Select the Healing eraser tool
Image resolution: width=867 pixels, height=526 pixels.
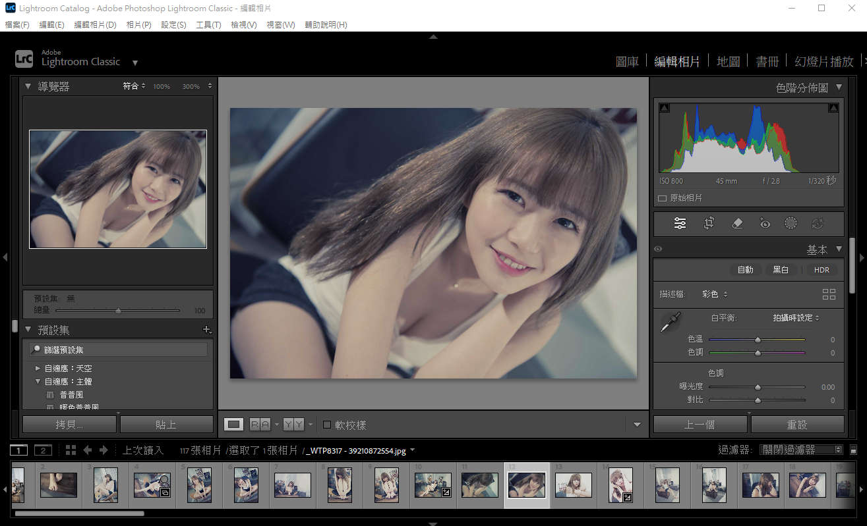click(737, 224)
